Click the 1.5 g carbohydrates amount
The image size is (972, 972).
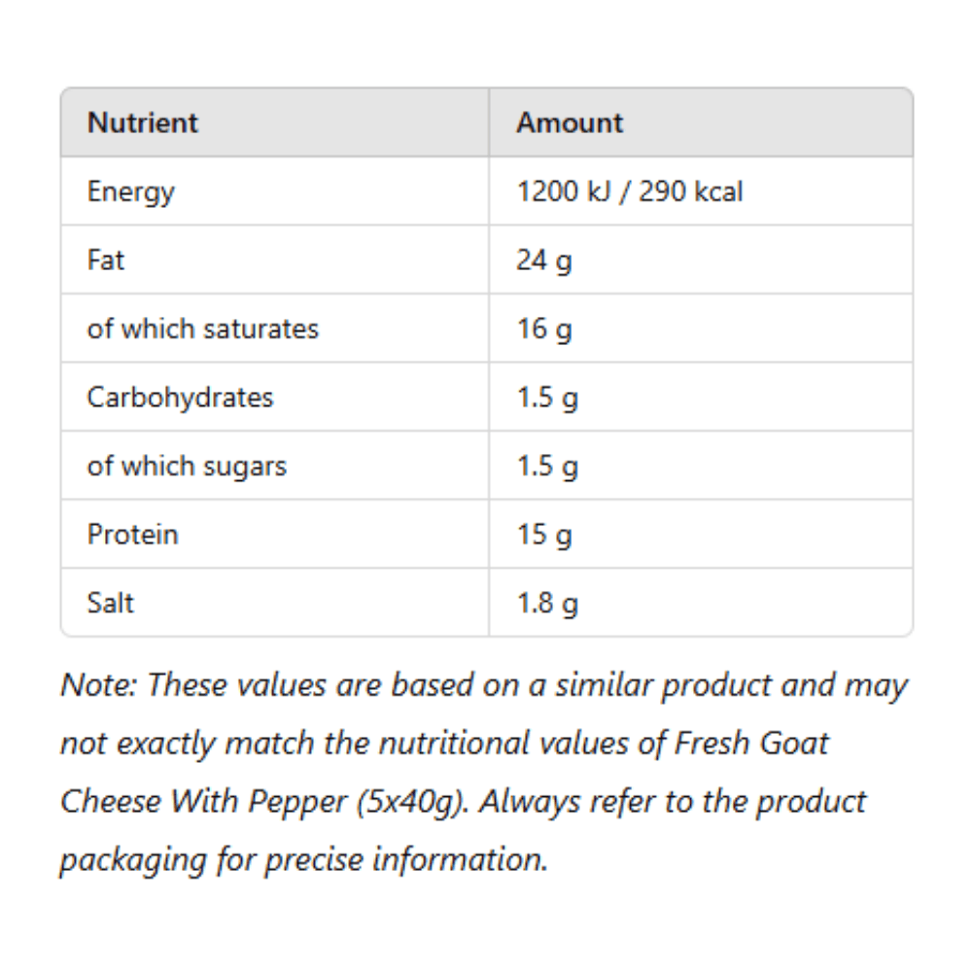point(547,399)
